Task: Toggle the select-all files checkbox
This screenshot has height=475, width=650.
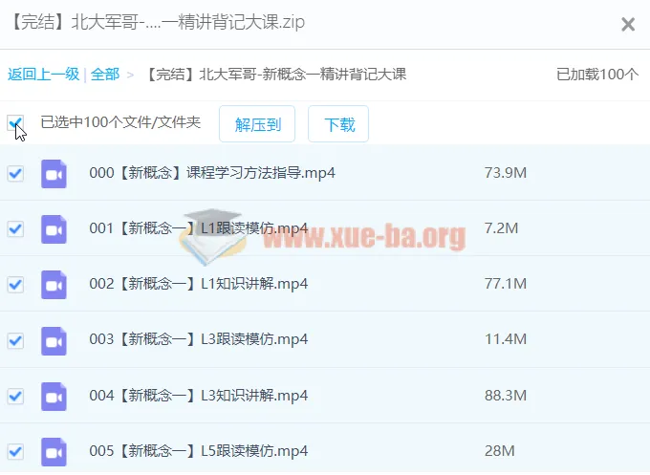Action: point(15,122)
